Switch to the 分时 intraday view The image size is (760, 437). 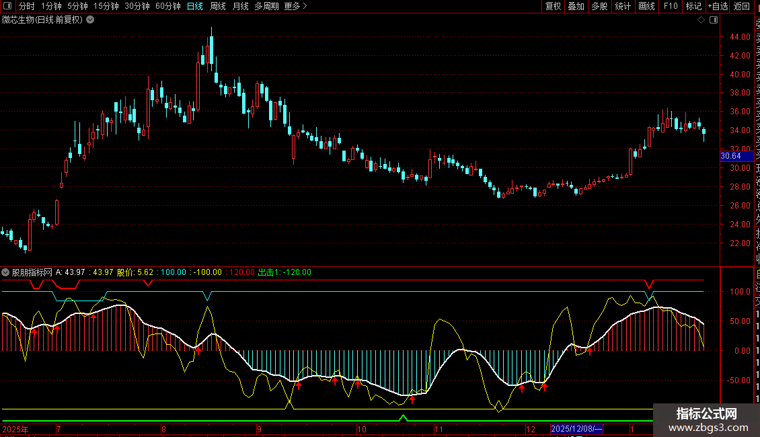click(26, 6)
